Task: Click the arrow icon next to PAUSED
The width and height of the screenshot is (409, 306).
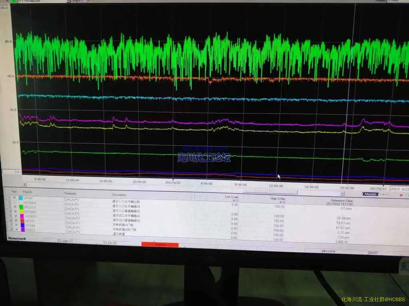Action: (x=384, y=195)
